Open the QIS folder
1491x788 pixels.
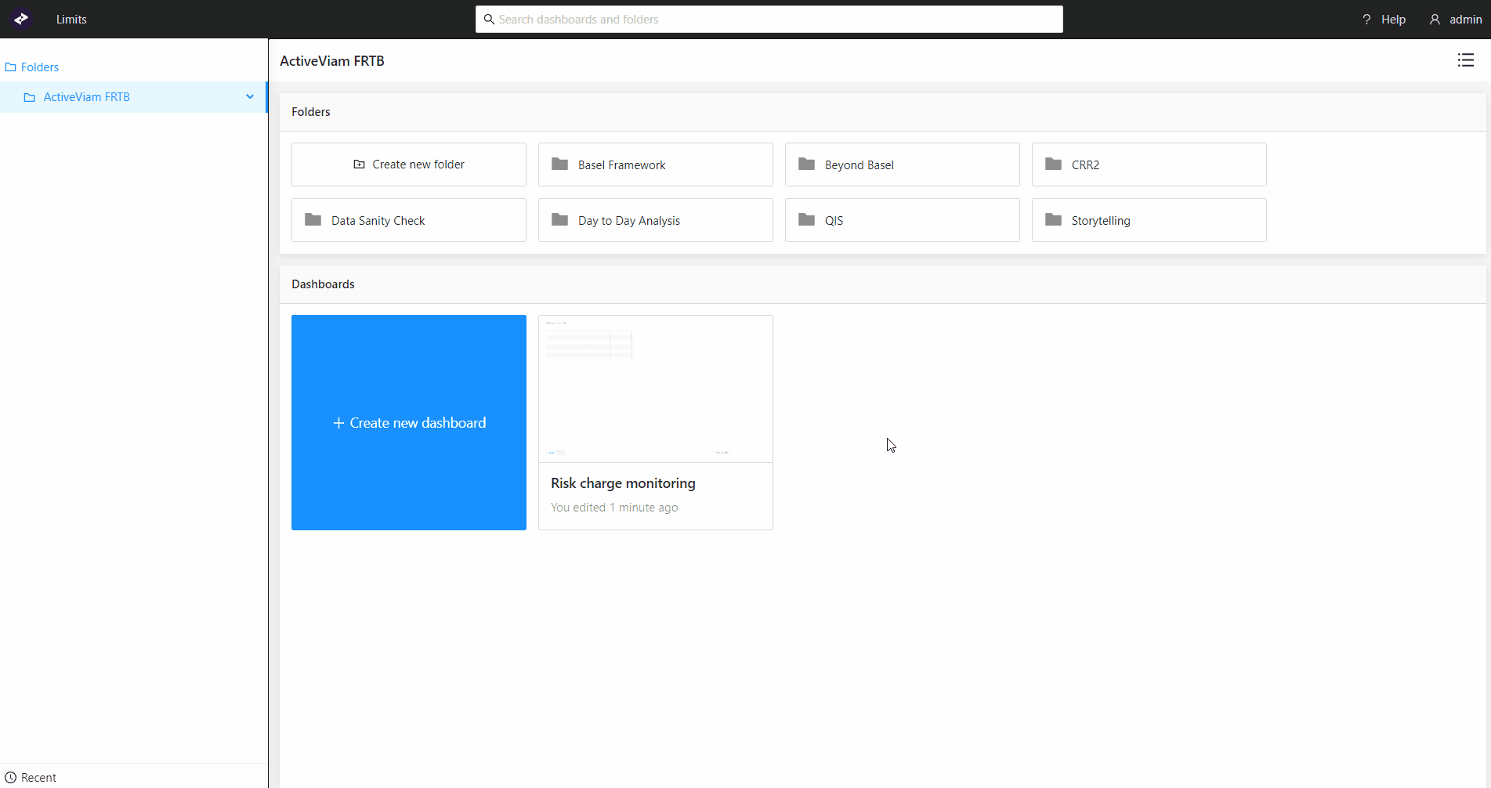[x=903, y=220]
